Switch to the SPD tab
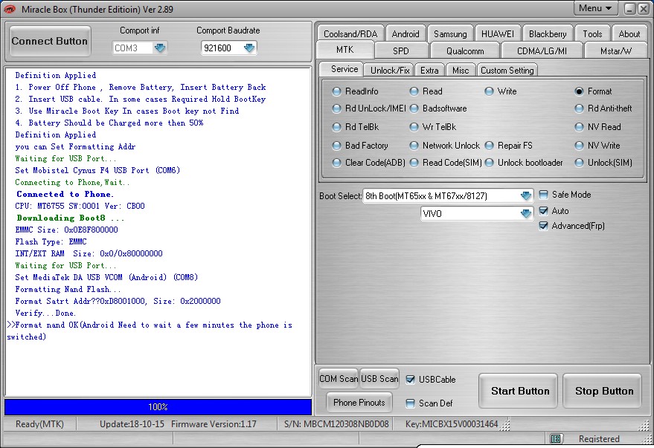 (401, 51)
